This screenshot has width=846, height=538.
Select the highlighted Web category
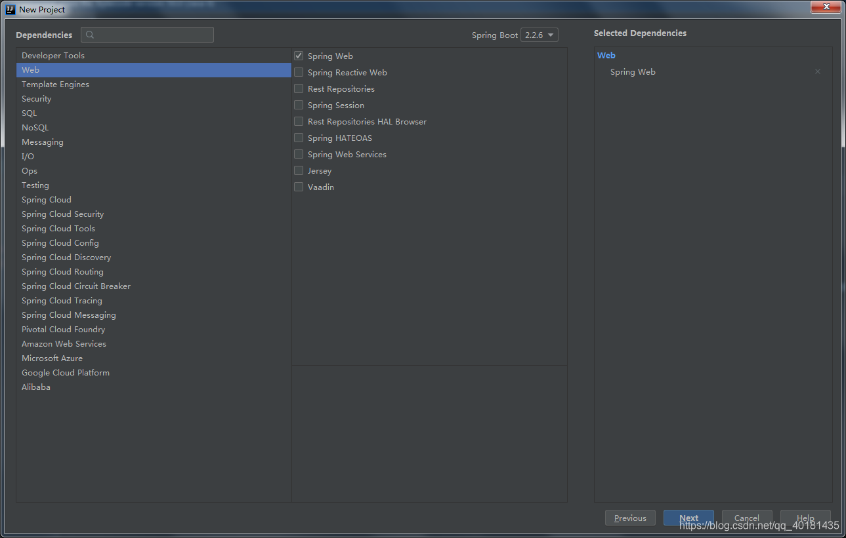pyautogui.click(x=154, y=70)
